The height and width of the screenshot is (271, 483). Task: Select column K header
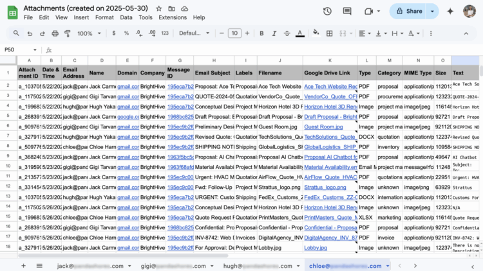point(330,60)
